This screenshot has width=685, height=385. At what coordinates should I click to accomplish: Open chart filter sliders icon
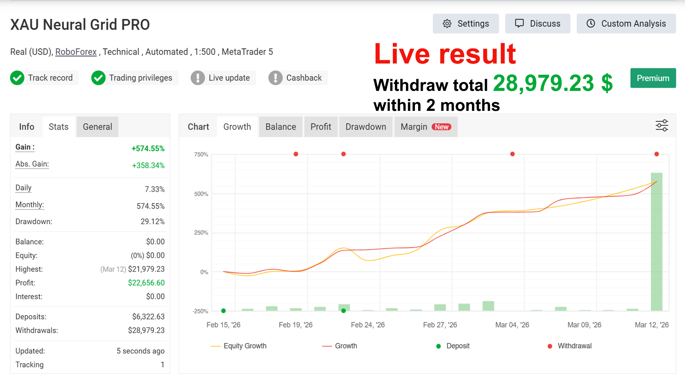pyautogui.click(x=662, y=125)
